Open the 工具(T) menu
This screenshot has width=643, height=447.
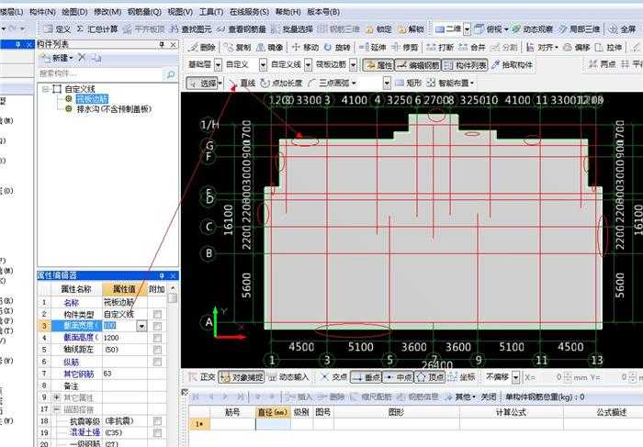[x=211, y=12]
